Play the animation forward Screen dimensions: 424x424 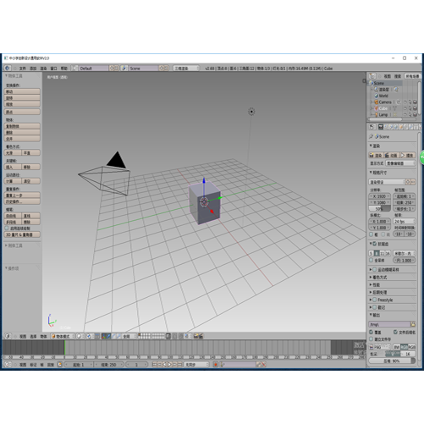[x=170, y=365]
